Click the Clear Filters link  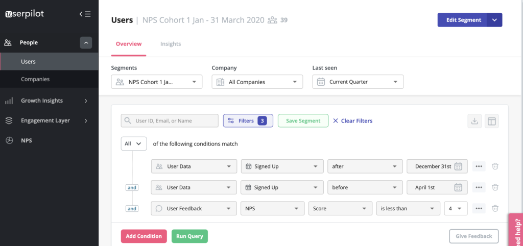[352, 121]
